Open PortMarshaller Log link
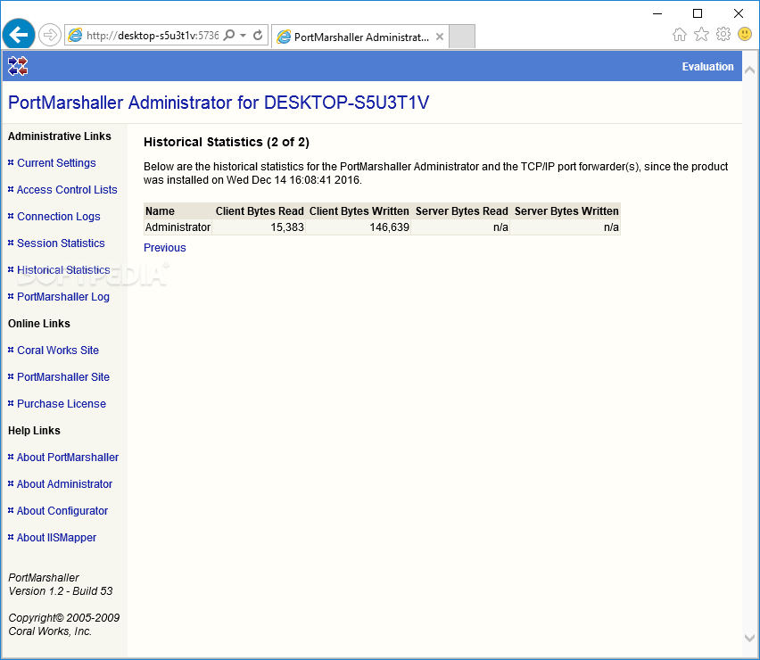 63,297
